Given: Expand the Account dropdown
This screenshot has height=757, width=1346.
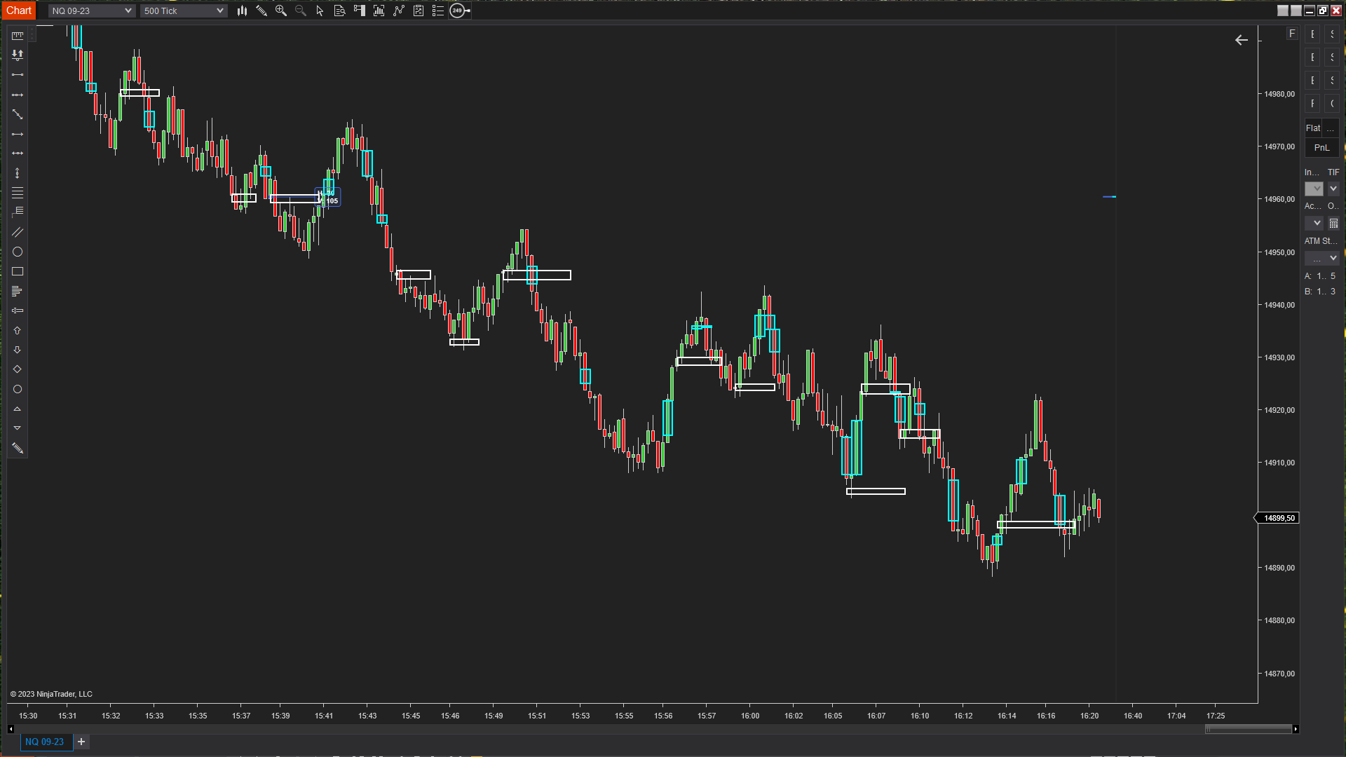Looking at the screenshot, I should 1314,223.
